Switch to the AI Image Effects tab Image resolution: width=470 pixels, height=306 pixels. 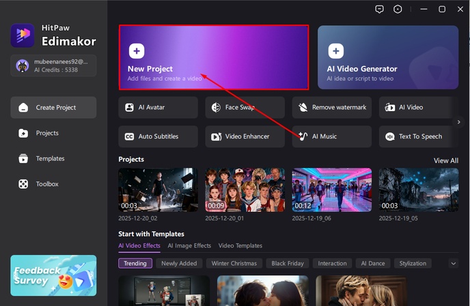[x=190, y=245]
